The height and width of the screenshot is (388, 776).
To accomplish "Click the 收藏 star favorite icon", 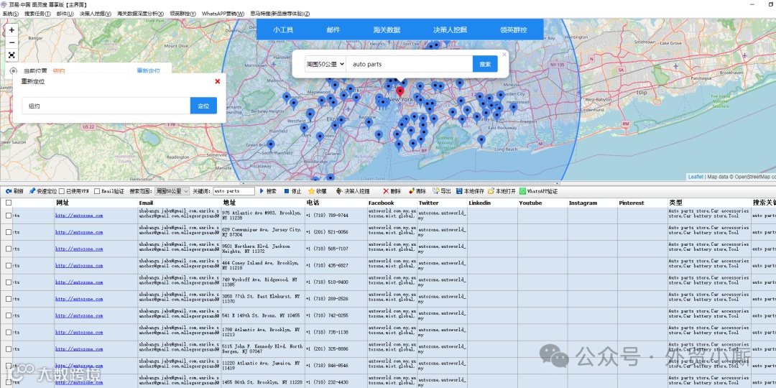I will [x=312, y=192].
